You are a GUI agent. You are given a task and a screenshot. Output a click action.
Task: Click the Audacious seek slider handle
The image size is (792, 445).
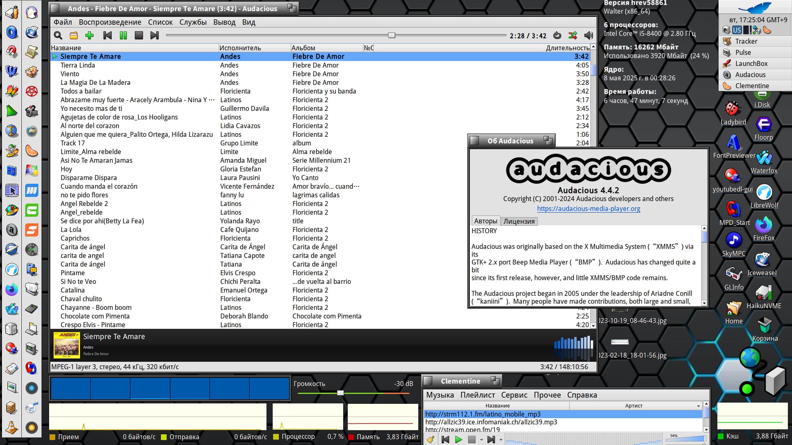392,35
